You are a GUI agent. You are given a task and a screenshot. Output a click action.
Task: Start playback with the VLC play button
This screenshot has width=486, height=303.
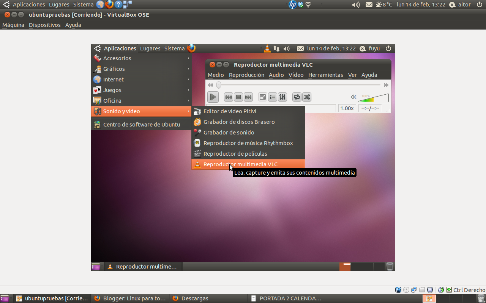pyautogui.click(x=213, y=97)
